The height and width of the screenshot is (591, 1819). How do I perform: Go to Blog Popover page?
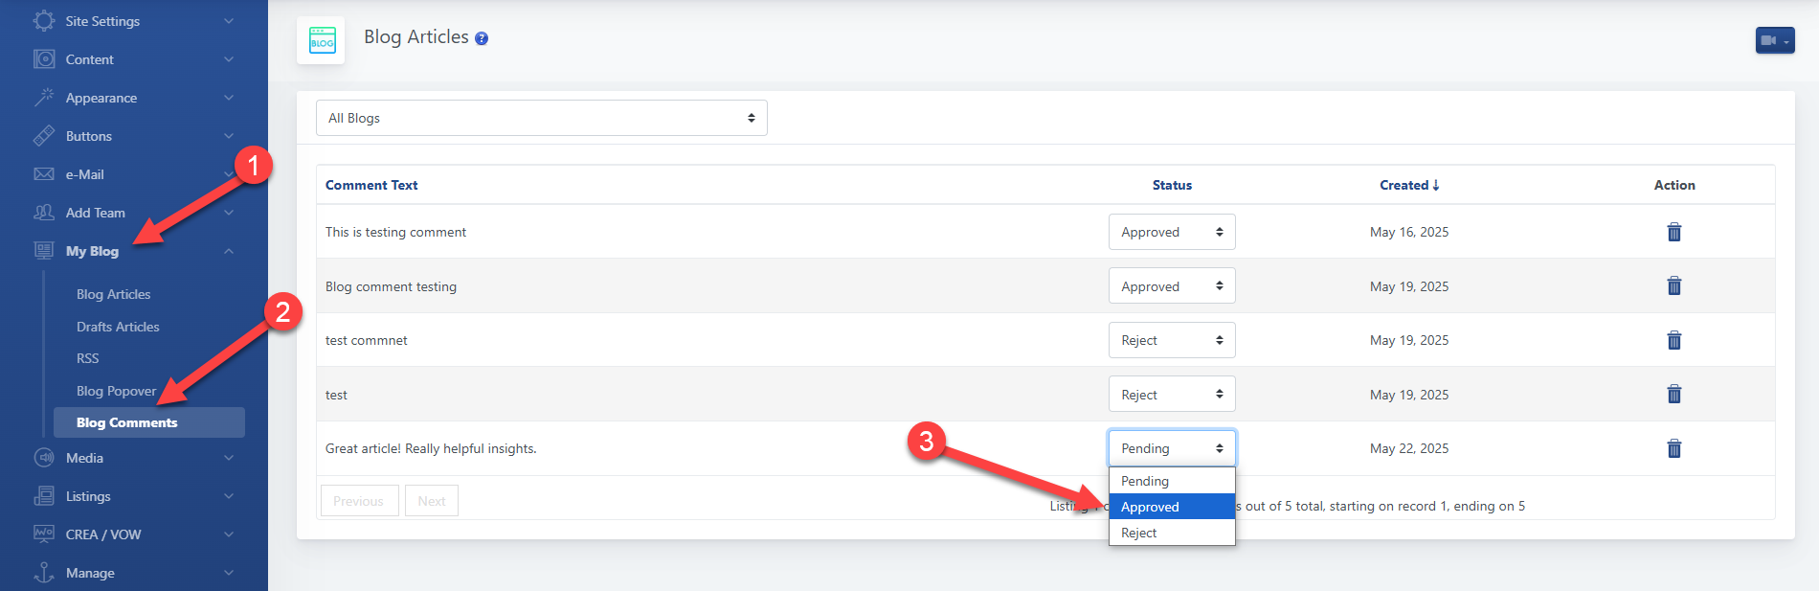tap(116, 391)
